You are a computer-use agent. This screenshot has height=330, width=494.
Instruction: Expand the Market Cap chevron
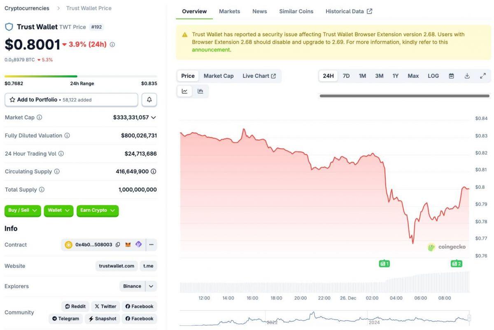(x=154, y=117)
